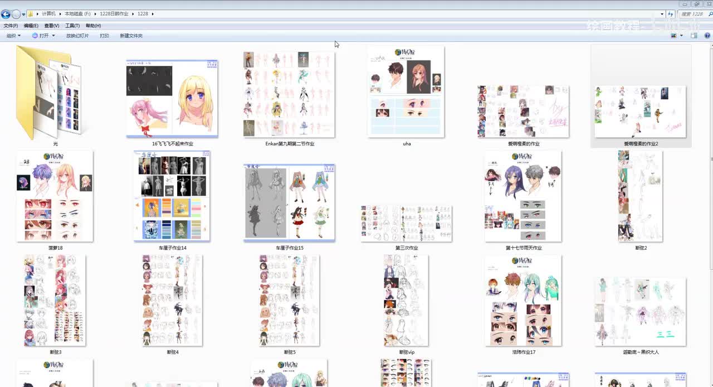Select the 遊勤鹿～黑织大人 thumbnail
This screenshot has width=713, height=387.
641,312
